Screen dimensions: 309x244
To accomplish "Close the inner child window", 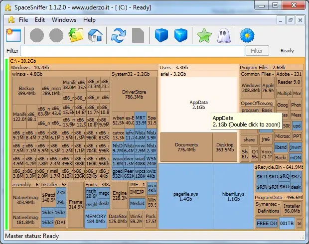I will pos(300,20).
